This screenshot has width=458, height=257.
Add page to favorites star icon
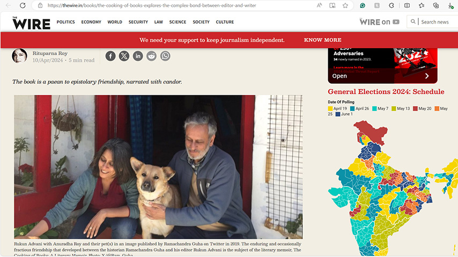[345, 5]
